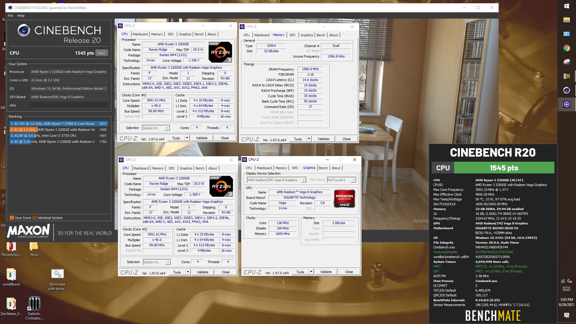Switch to Mainboard tab in top-left CPU-Z
The height and width of the screenshot is (324, 576).
pyautogui.click(x=140, y=34)
